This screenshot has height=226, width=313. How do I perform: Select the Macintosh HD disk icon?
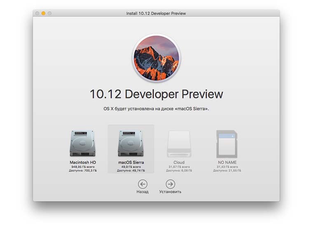(x=83, y=143)
